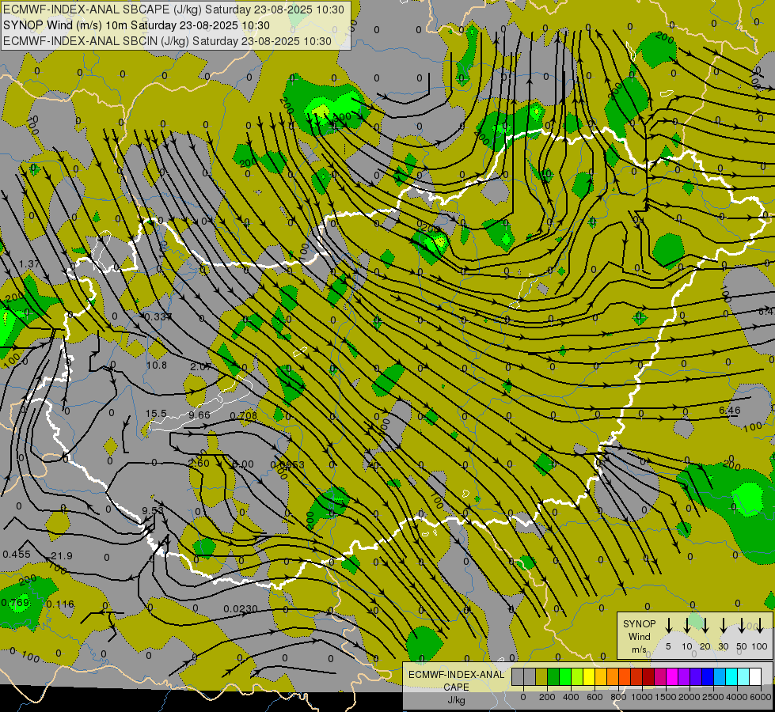Click the 2.07 value on the map

200,366
